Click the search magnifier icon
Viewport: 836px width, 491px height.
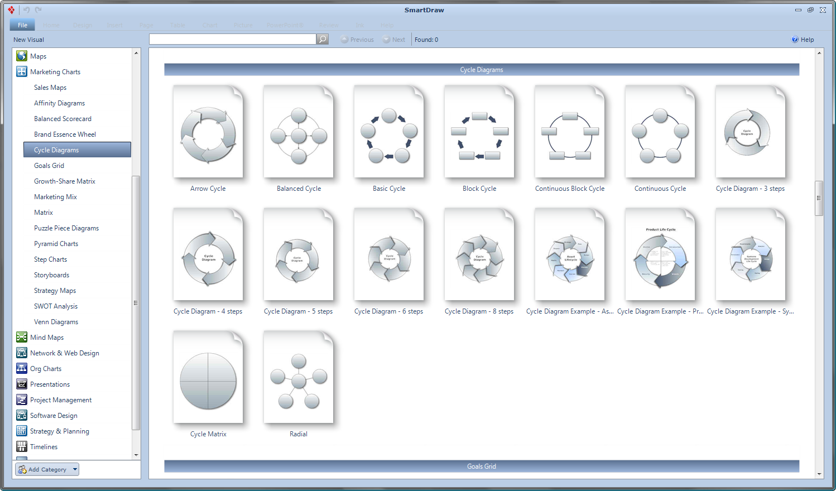[323, 39]
